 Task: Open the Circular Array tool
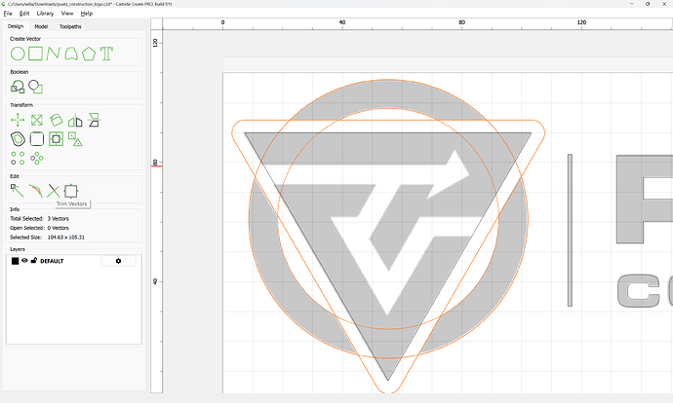pos(37,158)
